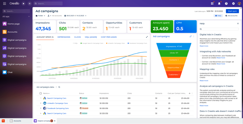
Task: Click the Ad accounts button at top right
Action: [231, 16]
